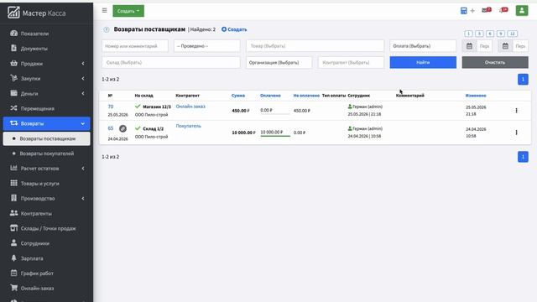Click the grey Очистить button
The height and width of the screenshot is (302, 537).
tap(495, 62)
